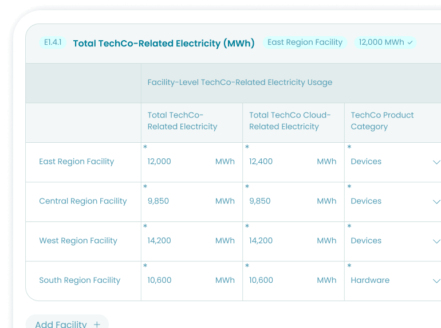Edit South Region total electricity value 10,600

(159, 280)
